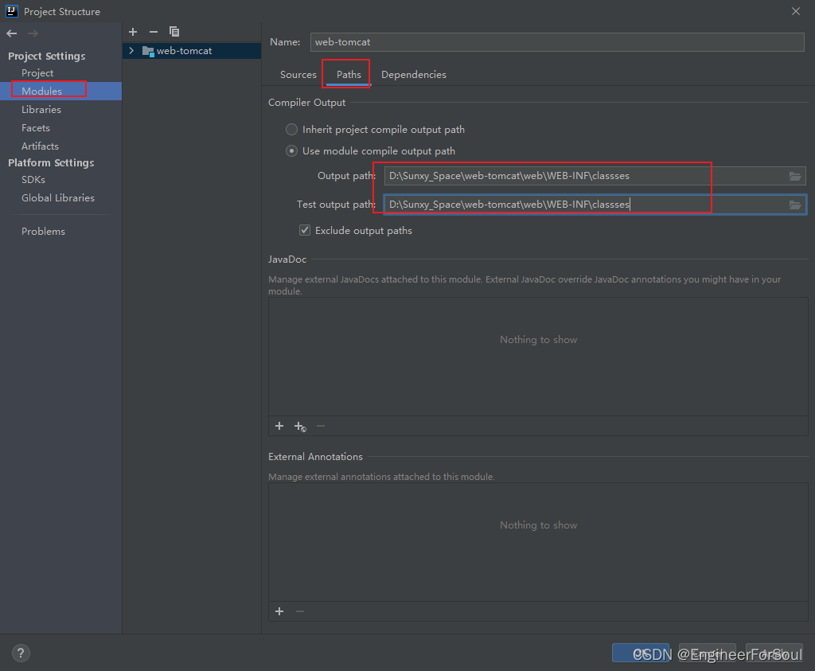The width and height of the screenshot is (815, 671).
Task: Click Nothing to show in annotations list
Action: (539, 525)
